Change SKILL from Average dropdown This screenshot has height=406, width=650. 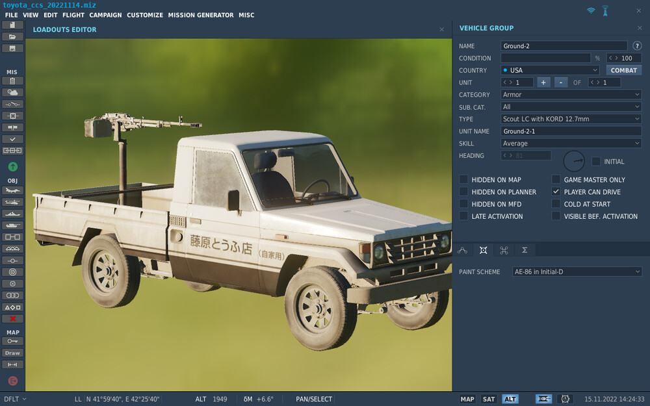[571, 143]
